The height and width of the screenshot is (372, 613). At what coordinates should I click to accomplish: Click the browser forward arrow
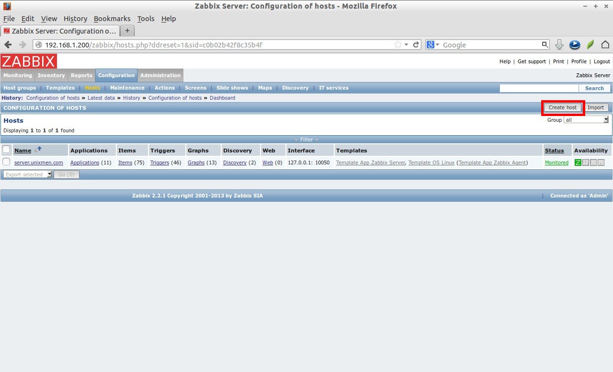coord(23,45)
